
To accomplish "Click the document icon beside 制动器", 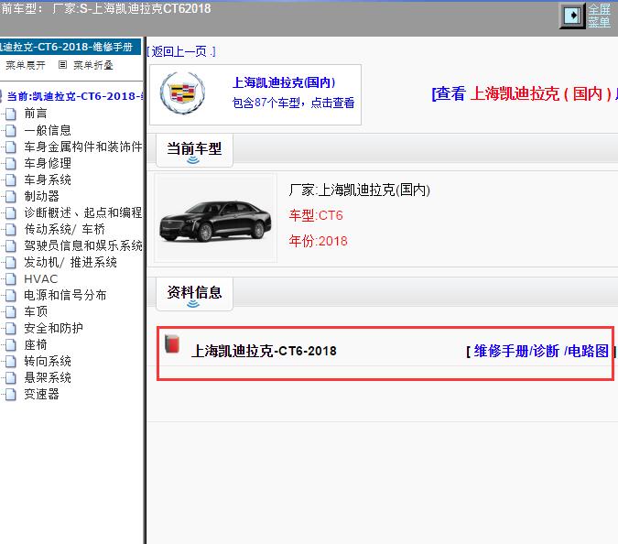I will 11,196.
